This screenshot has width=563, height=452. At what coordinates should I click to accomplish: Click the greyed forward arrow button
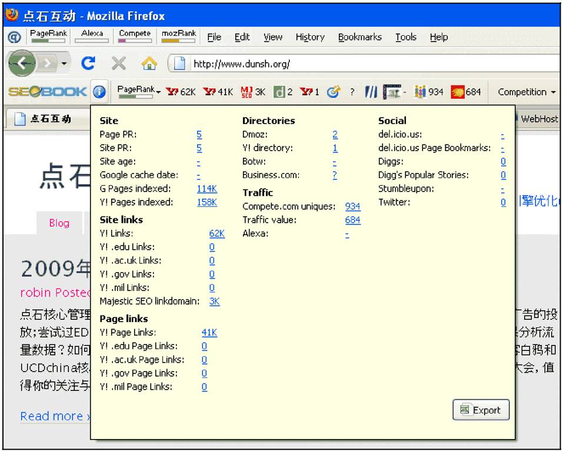47,63
